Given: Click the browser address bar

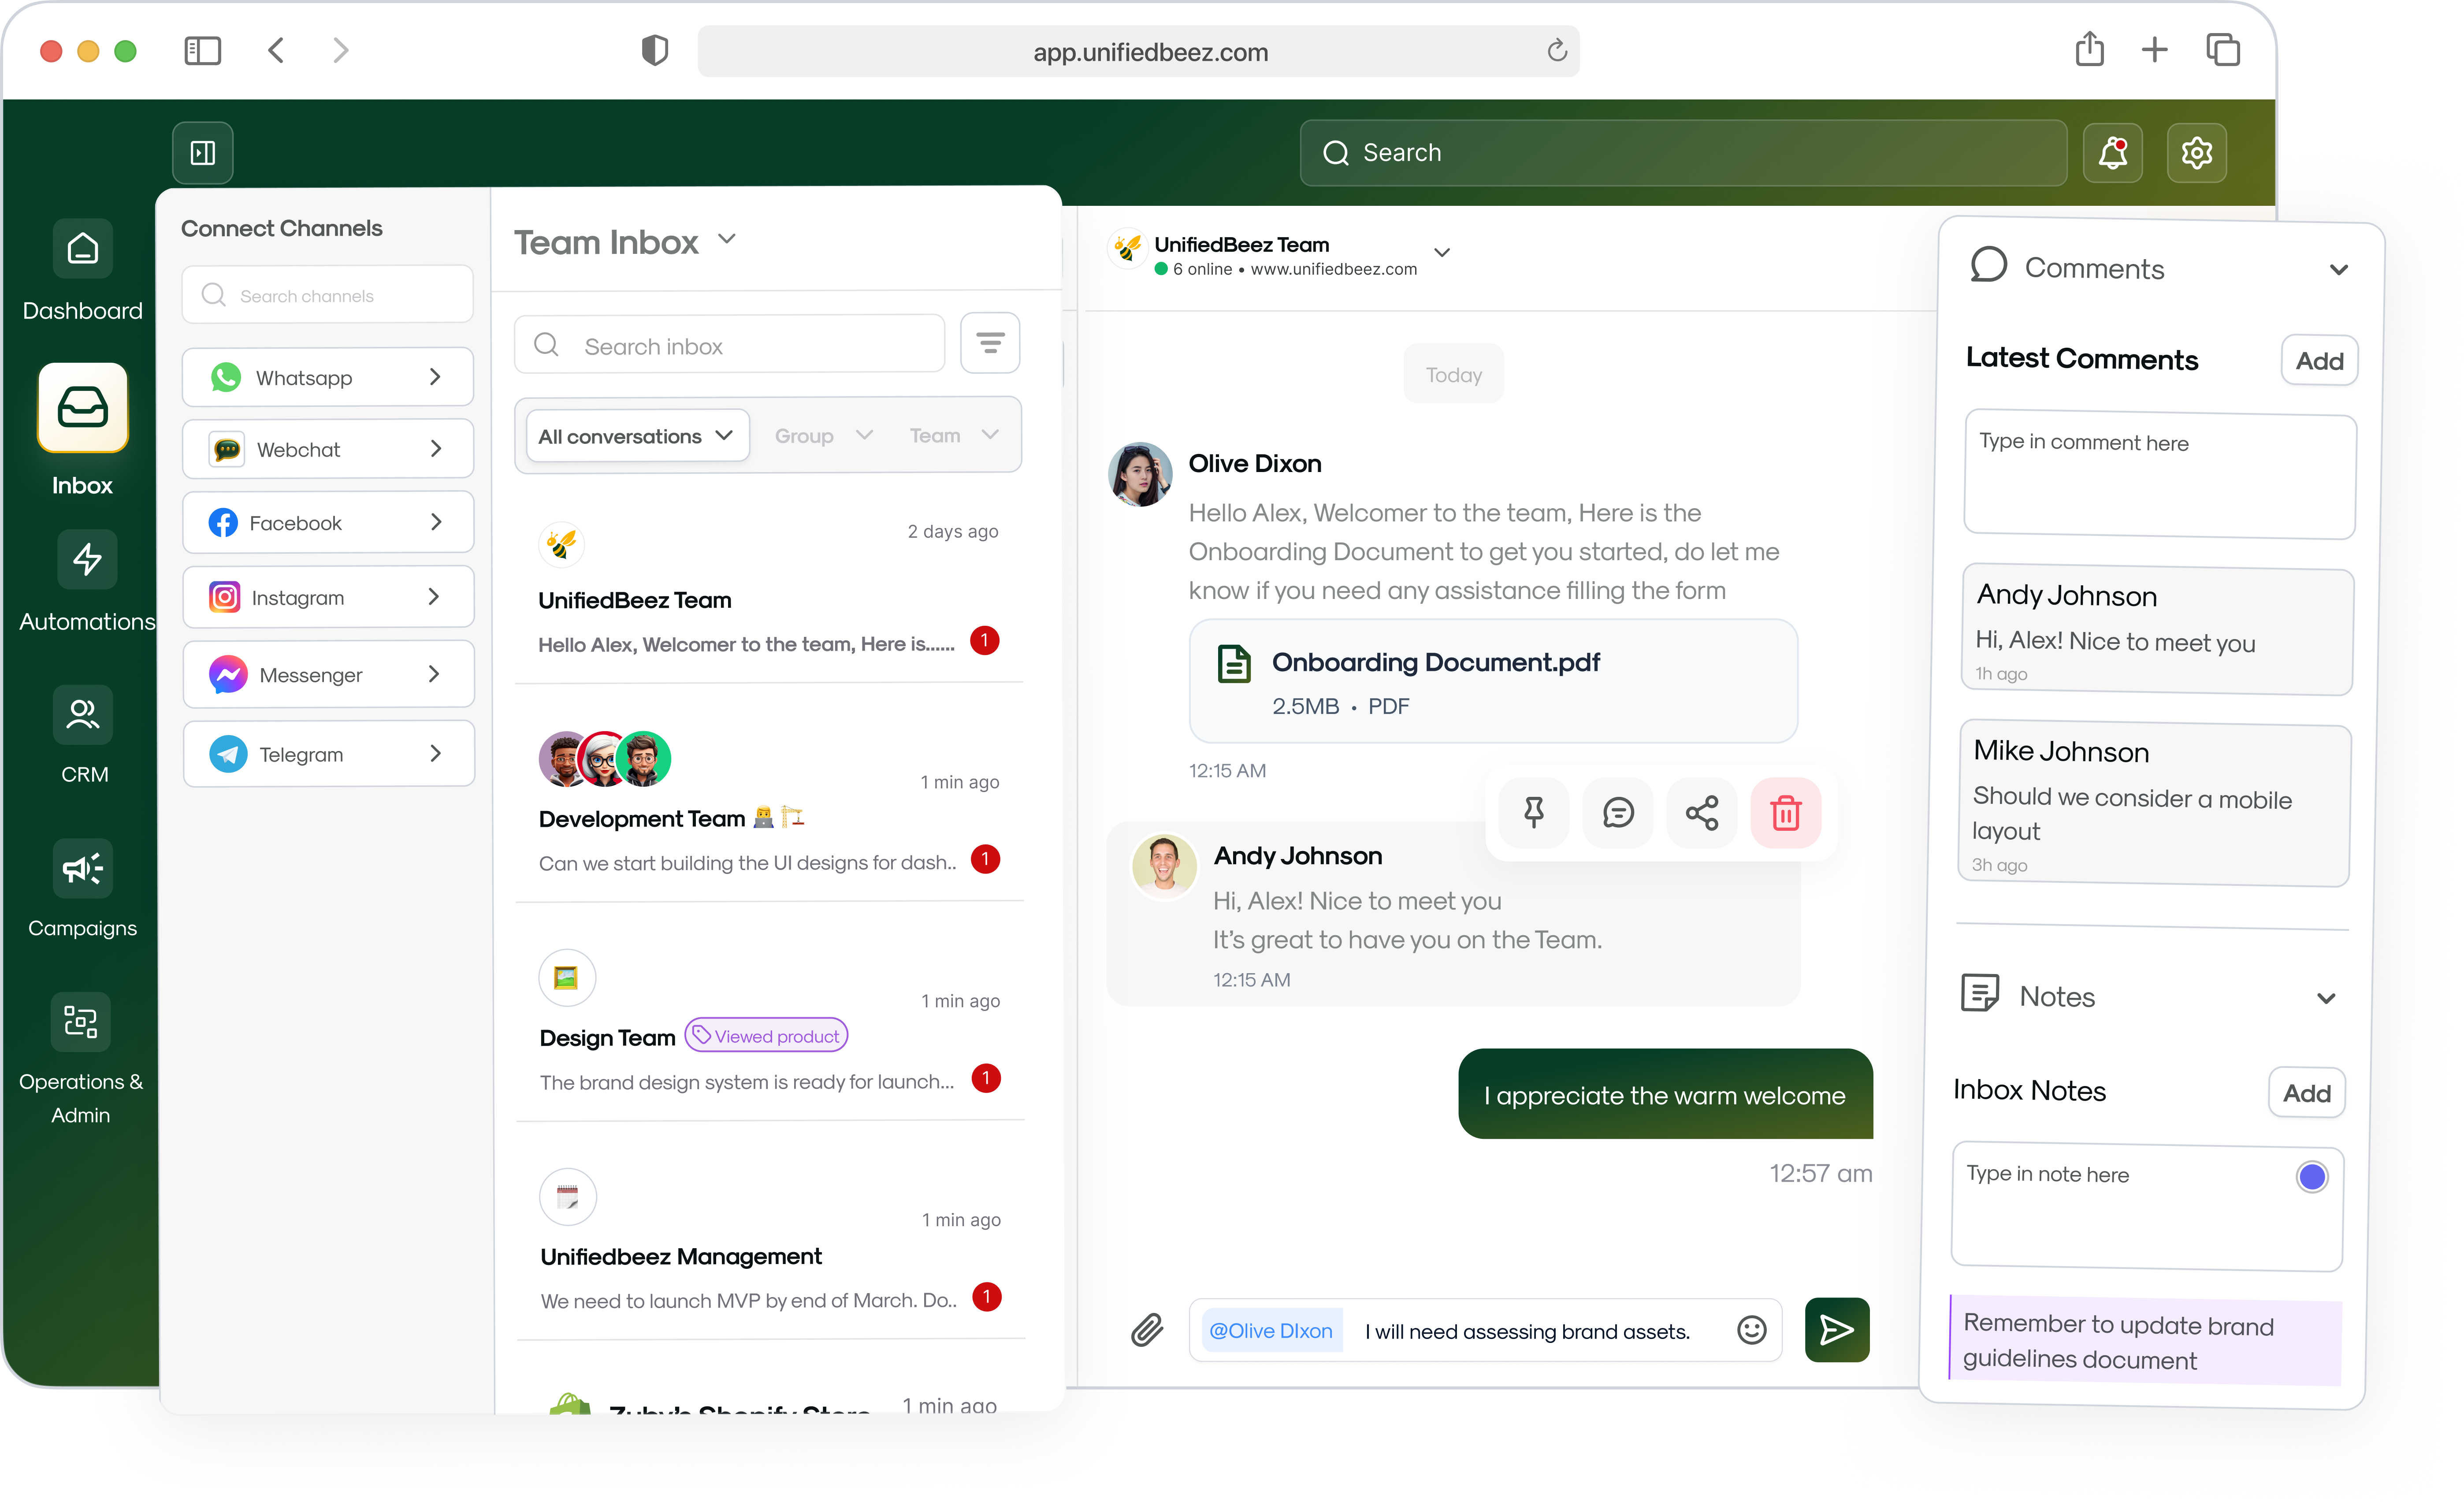Looking at the screenshot, I should [1139, 51].
